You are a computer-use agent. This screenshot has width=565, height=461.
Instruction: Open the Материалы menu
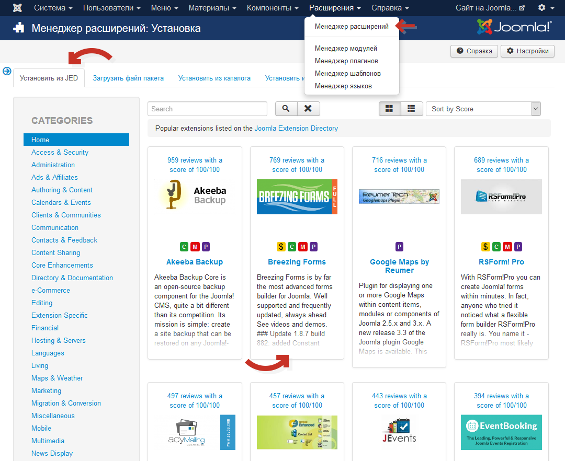coord(212,8)
